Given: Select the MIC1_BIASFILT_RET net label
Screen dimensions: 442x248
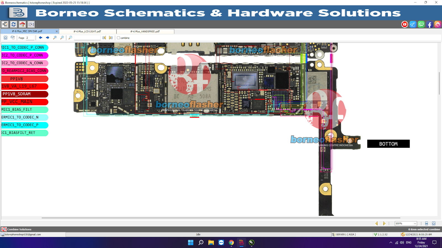Looking at the screenshot, I should [x=25, y=133].
